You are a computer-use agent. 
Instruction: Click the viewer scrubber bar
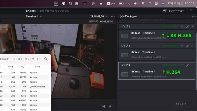82,101
